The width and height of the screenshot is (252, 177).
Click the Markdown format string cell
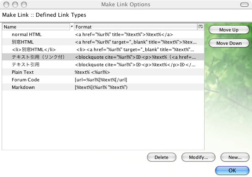[101, 87]
